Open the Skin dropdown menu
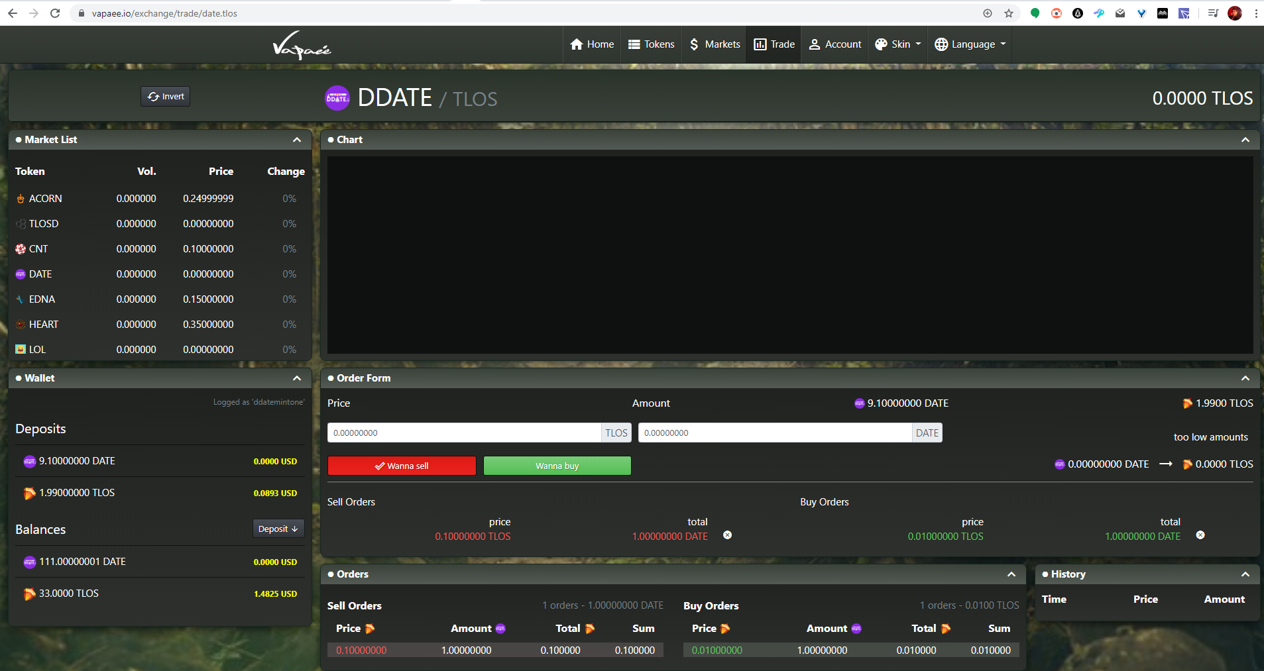The image size is (1264, 671). (x=898, y=44)
